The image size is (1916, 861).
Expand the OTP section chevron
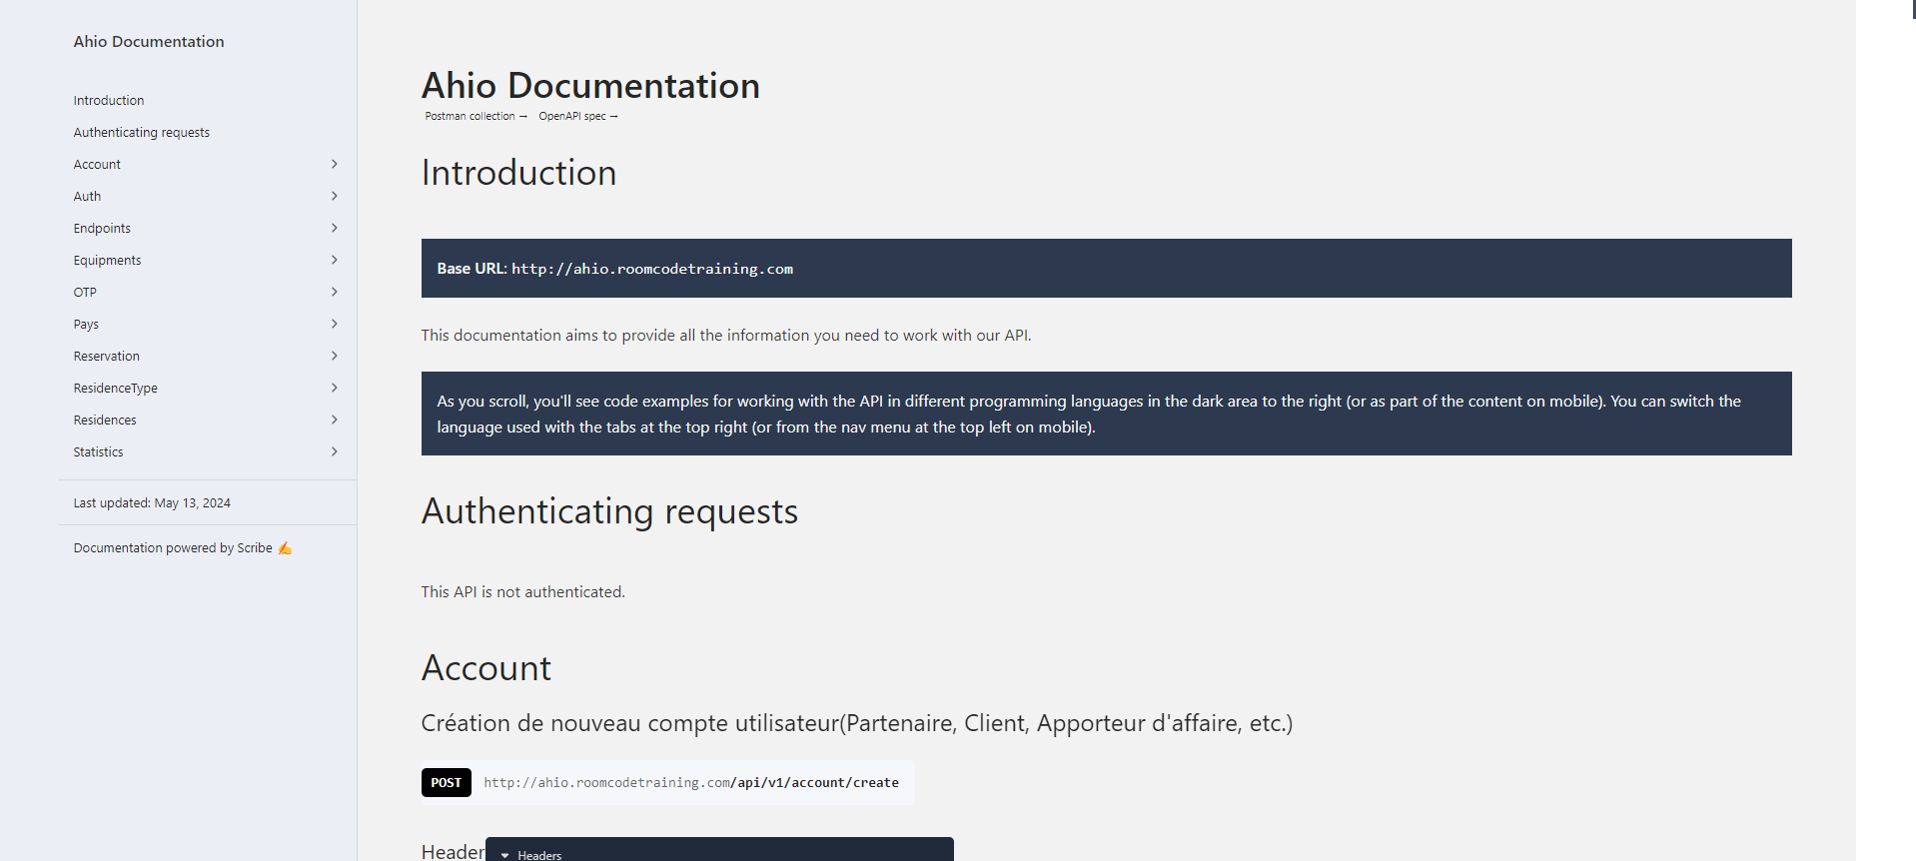(334, 292)
